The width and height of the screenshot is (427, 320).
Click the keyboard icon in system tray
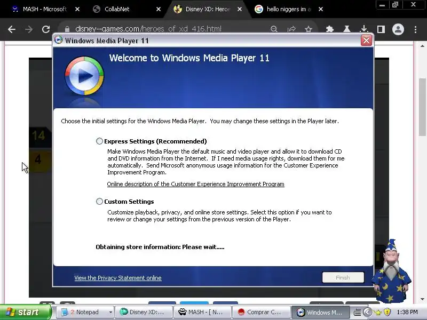[x=357, y=313]
